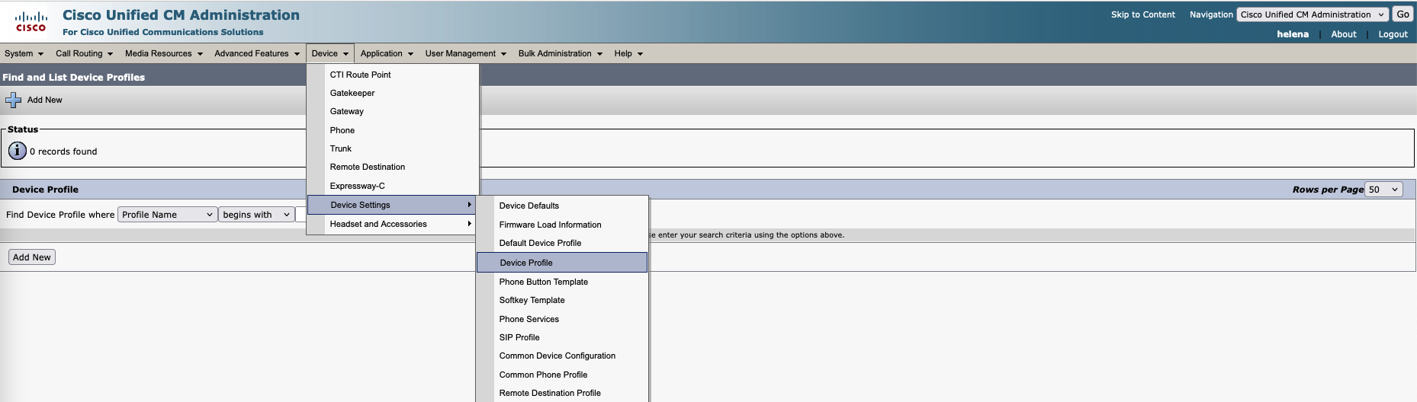Open the Softkey Template option

[x=532, y=300]
